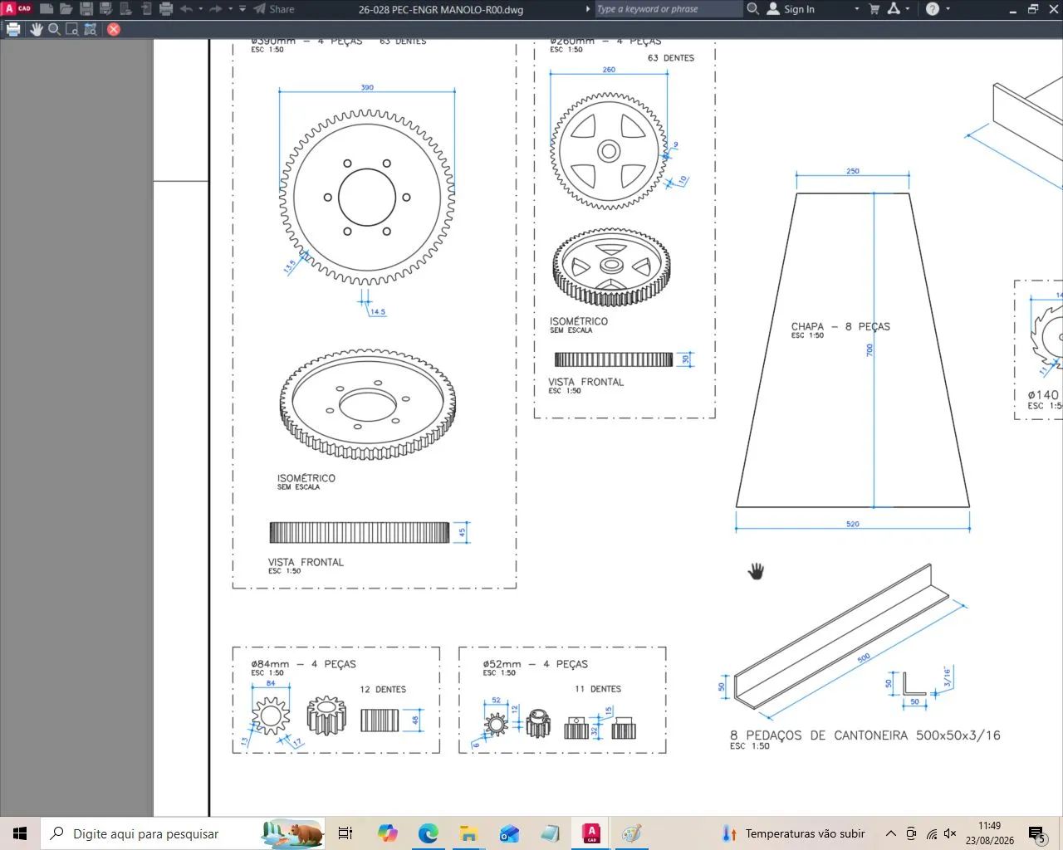Click the Open file folder icon
Image resolution: width=1063 pixels, height=850 pixels.
66,9
